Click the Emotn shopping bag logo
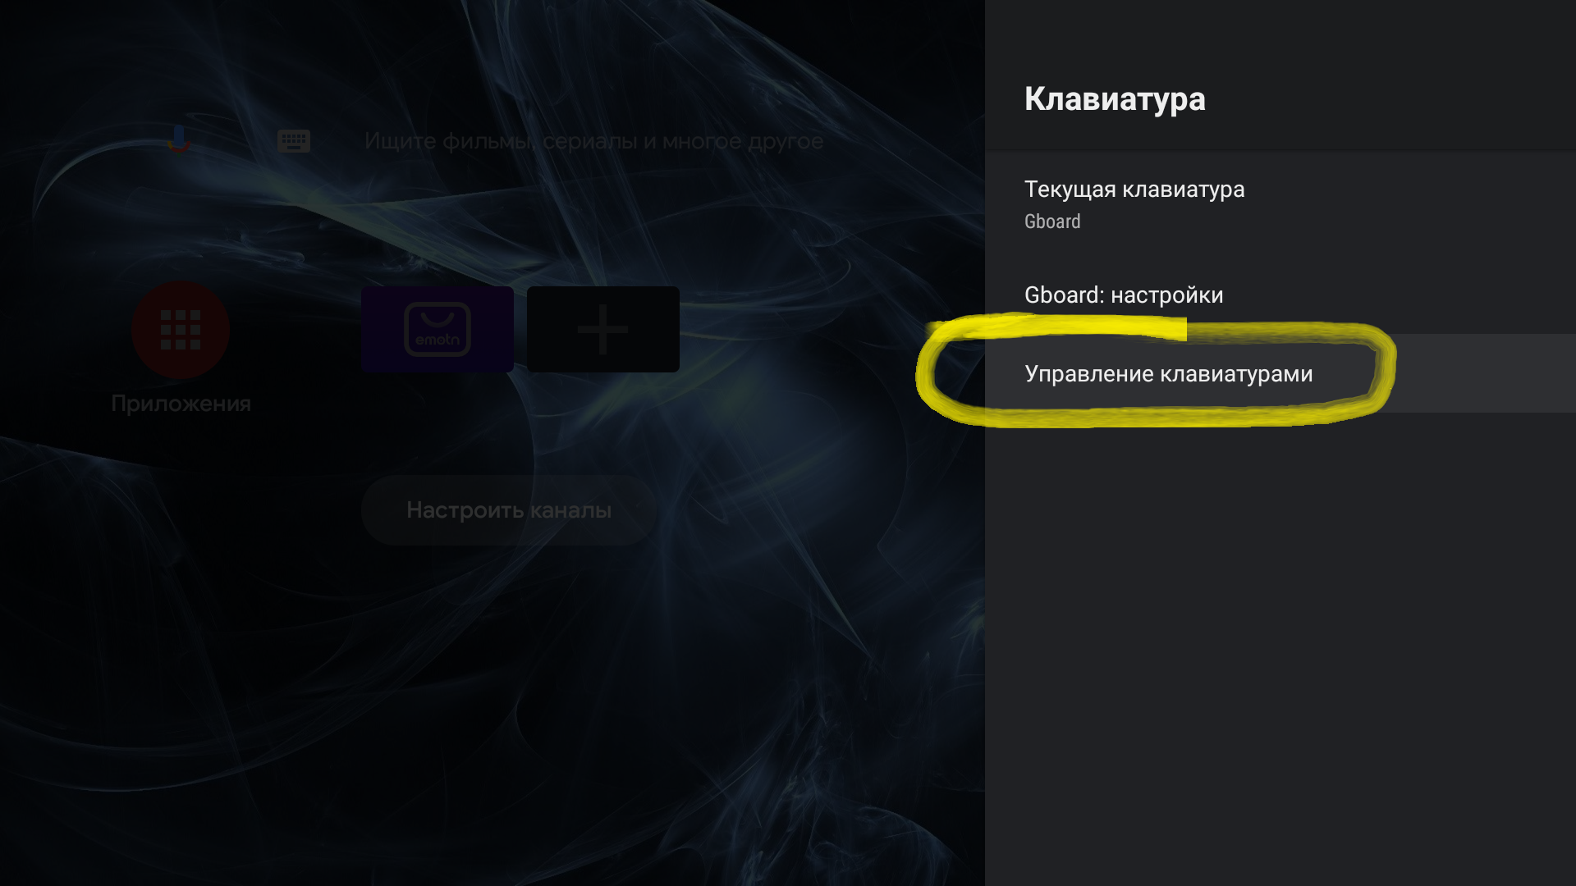This screenshot has width=1576, height=886. click(x=438, y=329)
